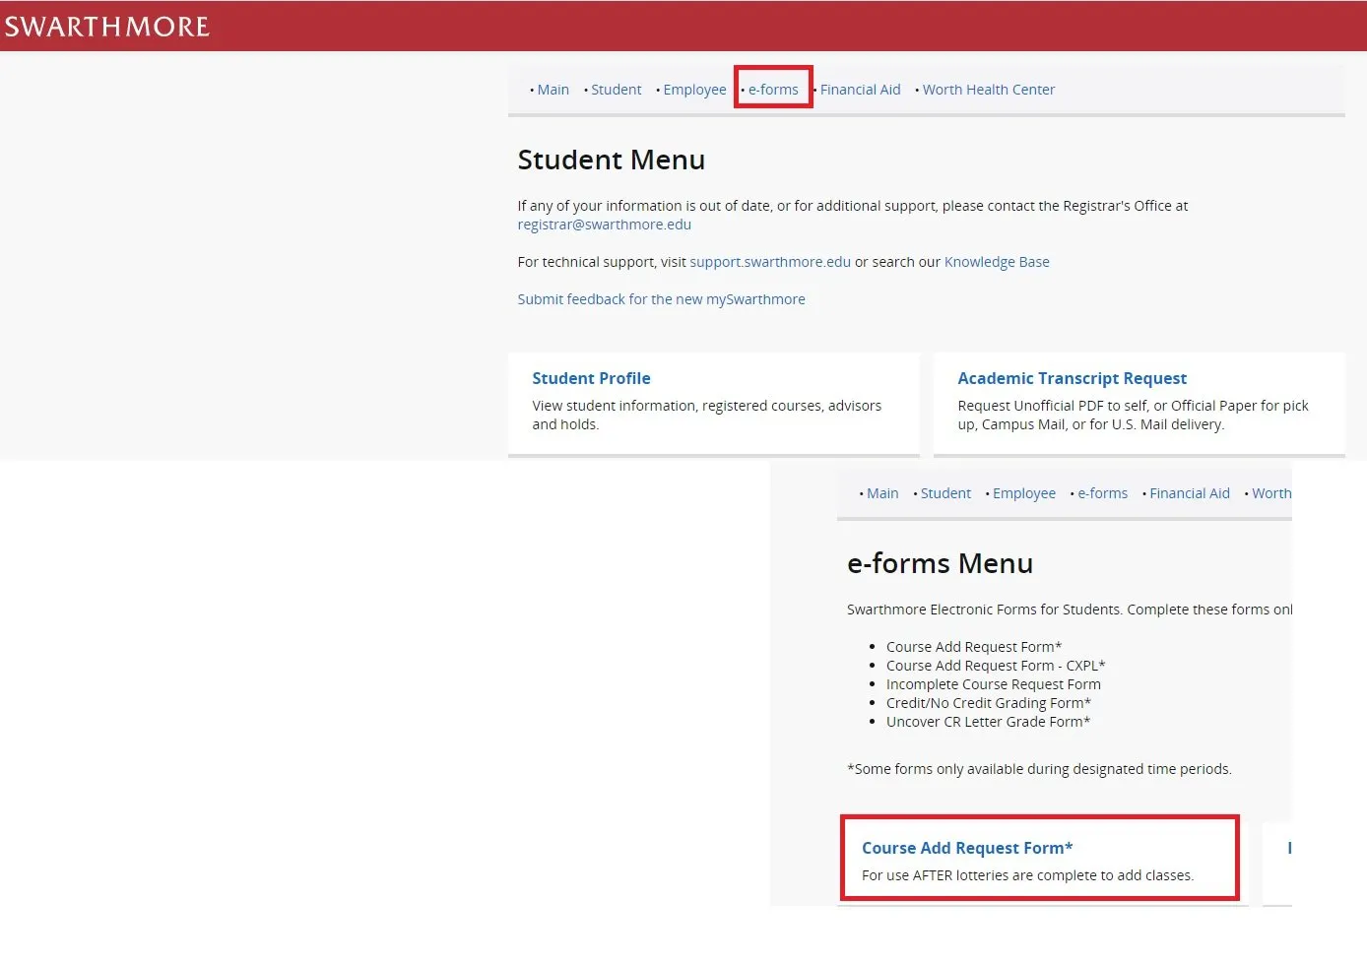Open the Academic Transcript Request card
The image size is (1367, 964).
tap(1139, 404)
